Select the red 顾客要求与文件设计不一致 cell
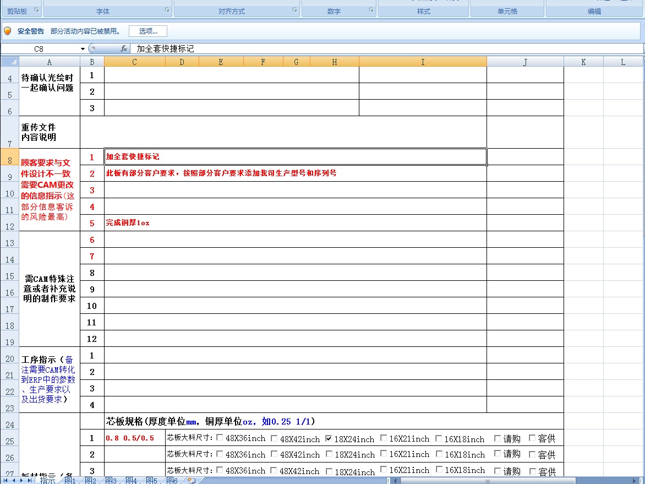 pyautogui.click(x=50, y=190)
